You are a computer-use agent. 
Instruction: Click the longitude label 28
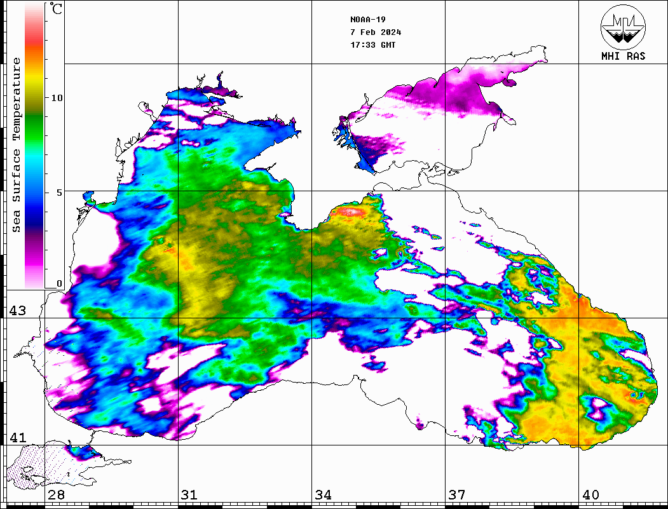pos(56,495)
